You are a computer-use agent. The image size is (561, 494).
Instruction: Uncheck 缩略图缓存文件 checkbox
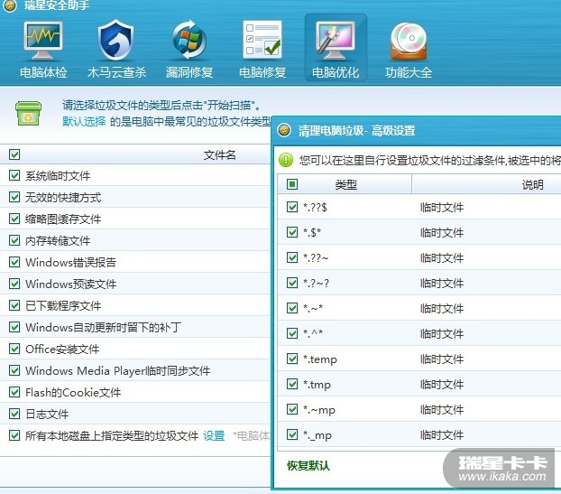[14, 219]
